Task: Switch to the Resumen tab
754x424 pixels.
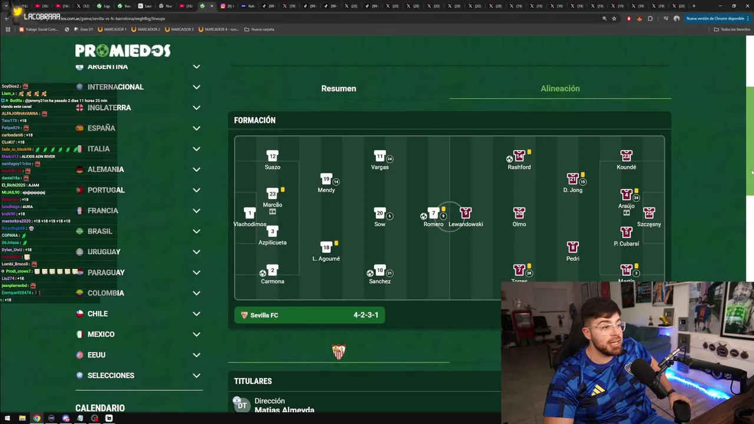Action: click(x=339, y=88)
